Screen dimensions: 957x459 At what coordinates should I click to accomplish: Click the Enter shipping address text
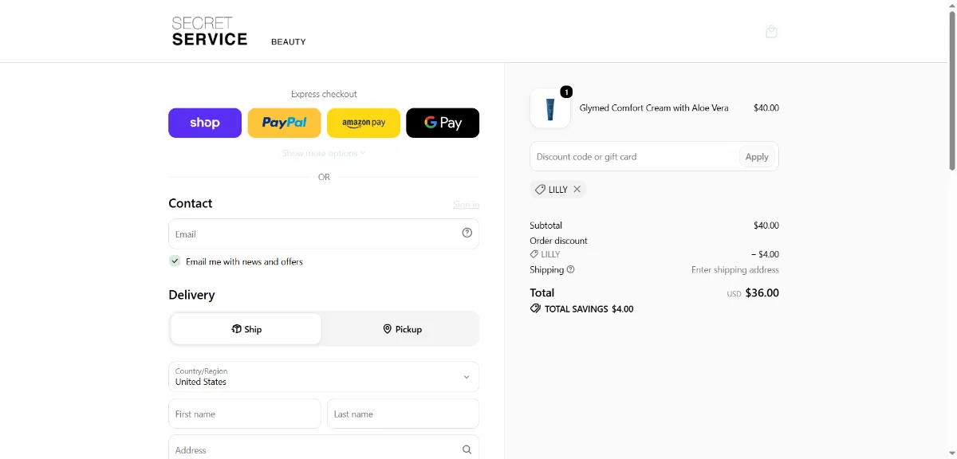click(735, 270)
